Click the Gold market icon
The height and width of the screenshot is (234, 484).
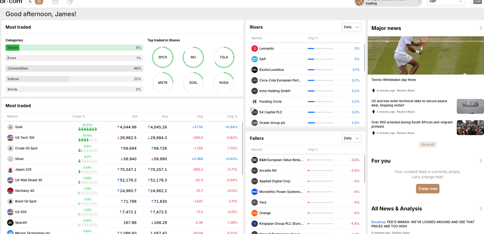(10, 127)
